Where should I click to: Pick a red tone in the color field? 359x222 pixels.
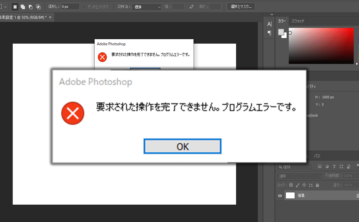click(321, 46)
